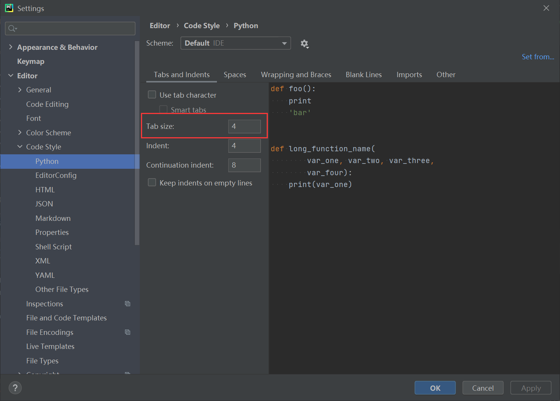This screenshot has height=401, width=560.
Task: Click Code Style in the breadcrumb
Action: pyautogui.click(x=202, y=25)
